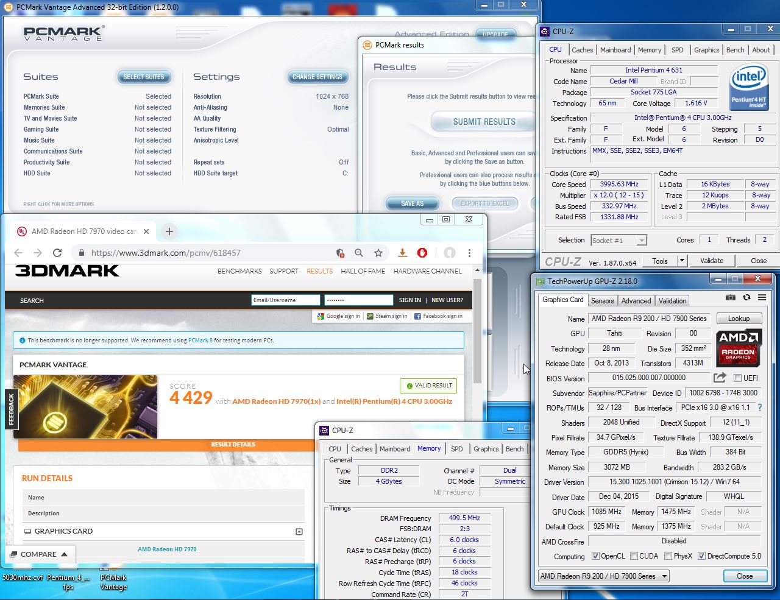Click Change Settings in PCMark Vantage
This screenshot has width=780, height=600.
317,77
